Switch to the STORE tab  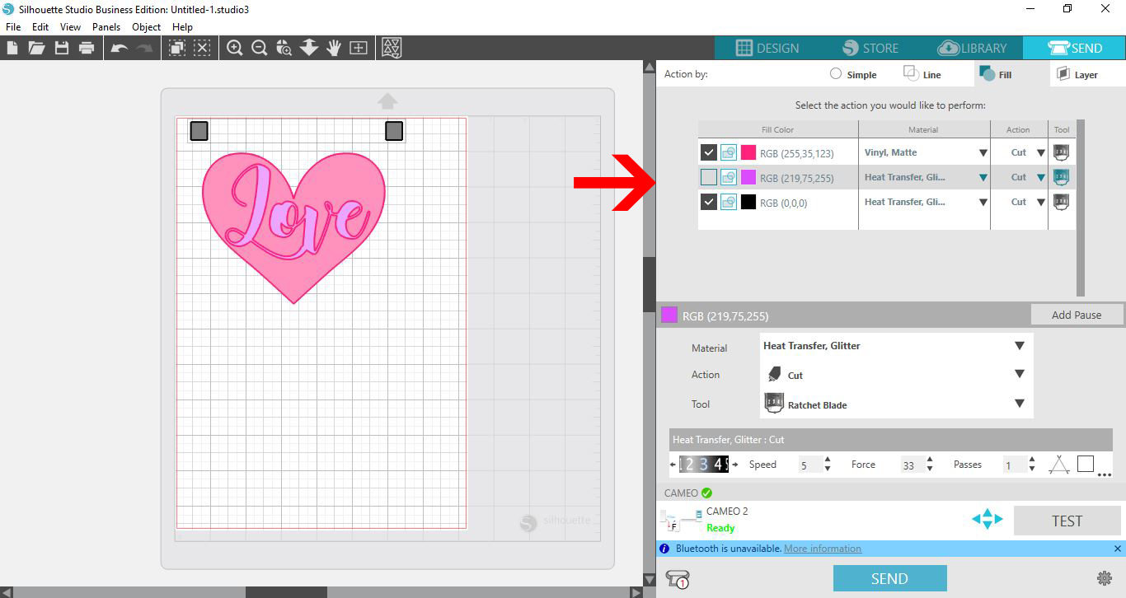870,48
